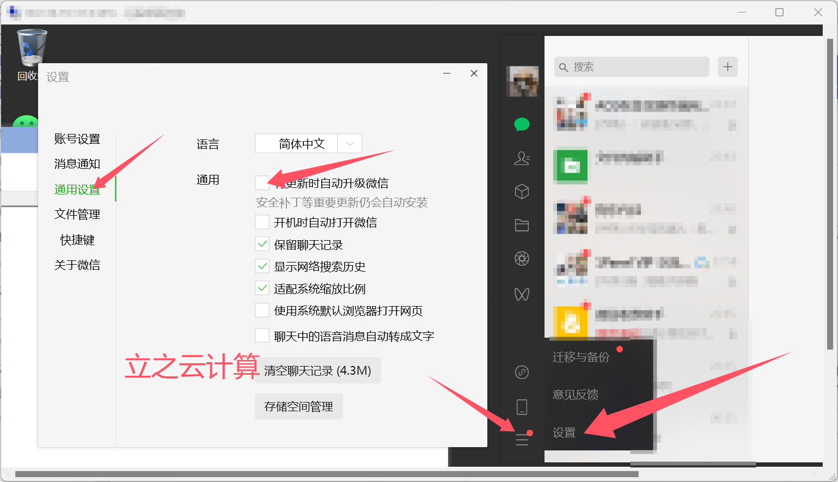Open the Recycle Bin desktop icon
Screen dimensions: 838x482
[x=32, y=54]
